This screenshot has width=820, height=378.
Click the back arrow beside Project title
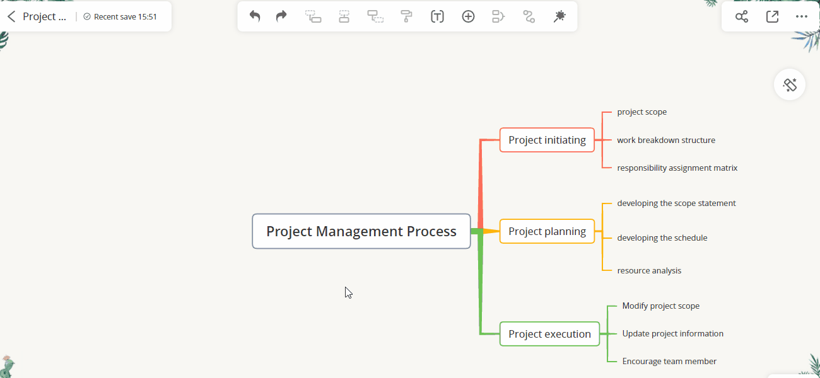click(11, 16)
